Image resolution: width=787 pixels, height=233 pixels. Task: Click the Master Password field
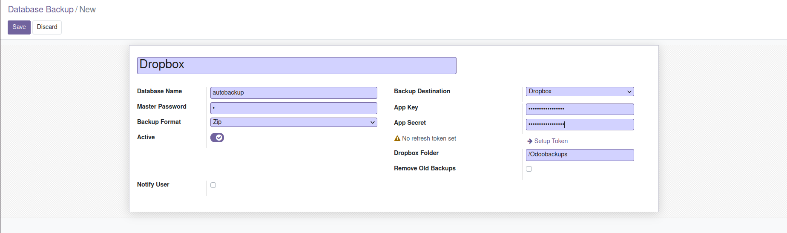click(x=293, y=108)
